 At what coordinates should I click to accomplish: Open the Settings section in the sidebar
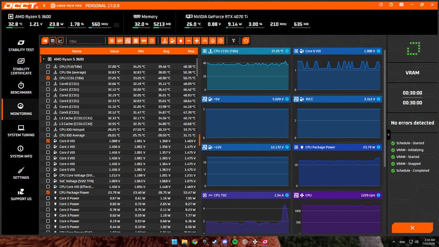click(x=21, y=173)
